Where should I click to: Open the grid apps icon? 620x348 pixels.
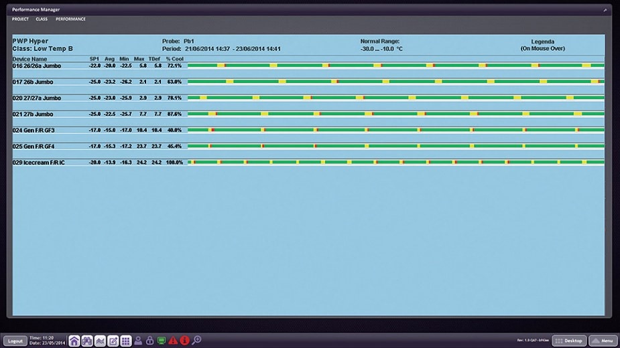click(x=125, y=341)
